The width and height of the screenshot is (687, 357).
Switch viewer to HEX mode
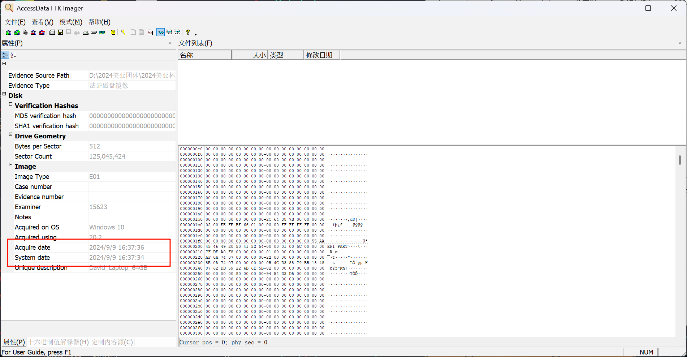[177, 32]
